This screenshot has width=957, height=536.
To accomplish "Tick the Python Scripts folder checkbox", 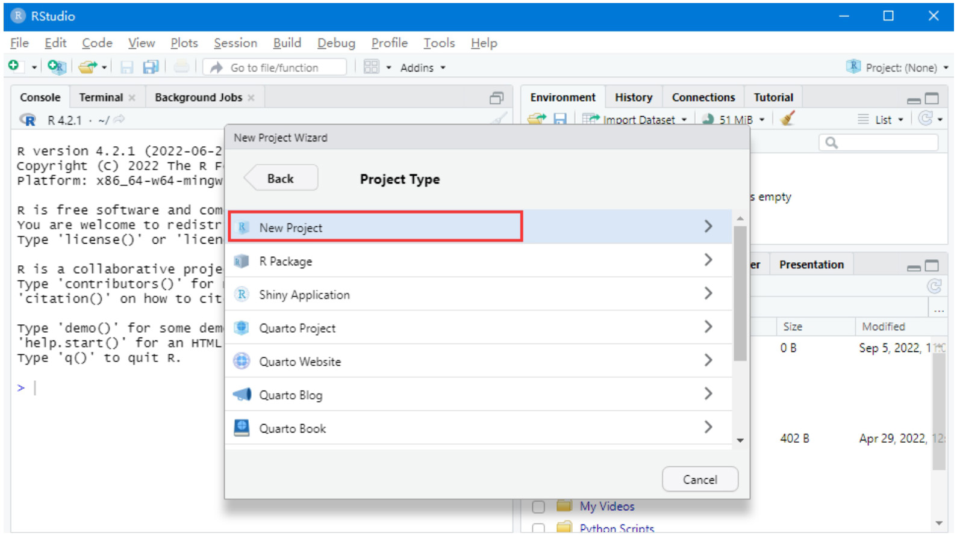I will [538, 528].
